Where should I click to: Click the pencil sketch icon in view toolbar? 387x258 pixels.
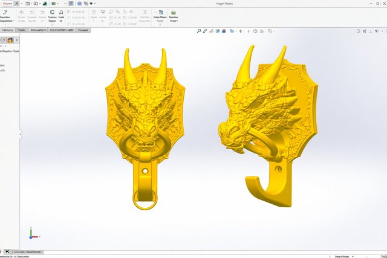[x=206, y=30]
